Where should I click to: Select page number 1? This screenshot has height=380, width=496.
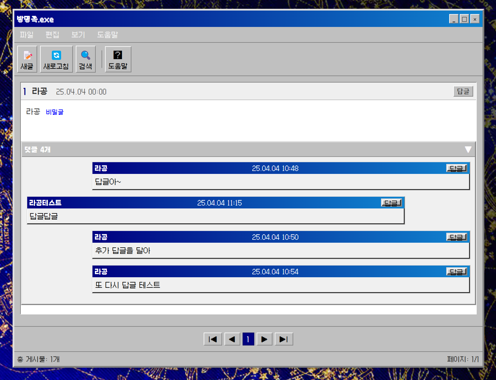pyautogui.click(x=248, y=339)
